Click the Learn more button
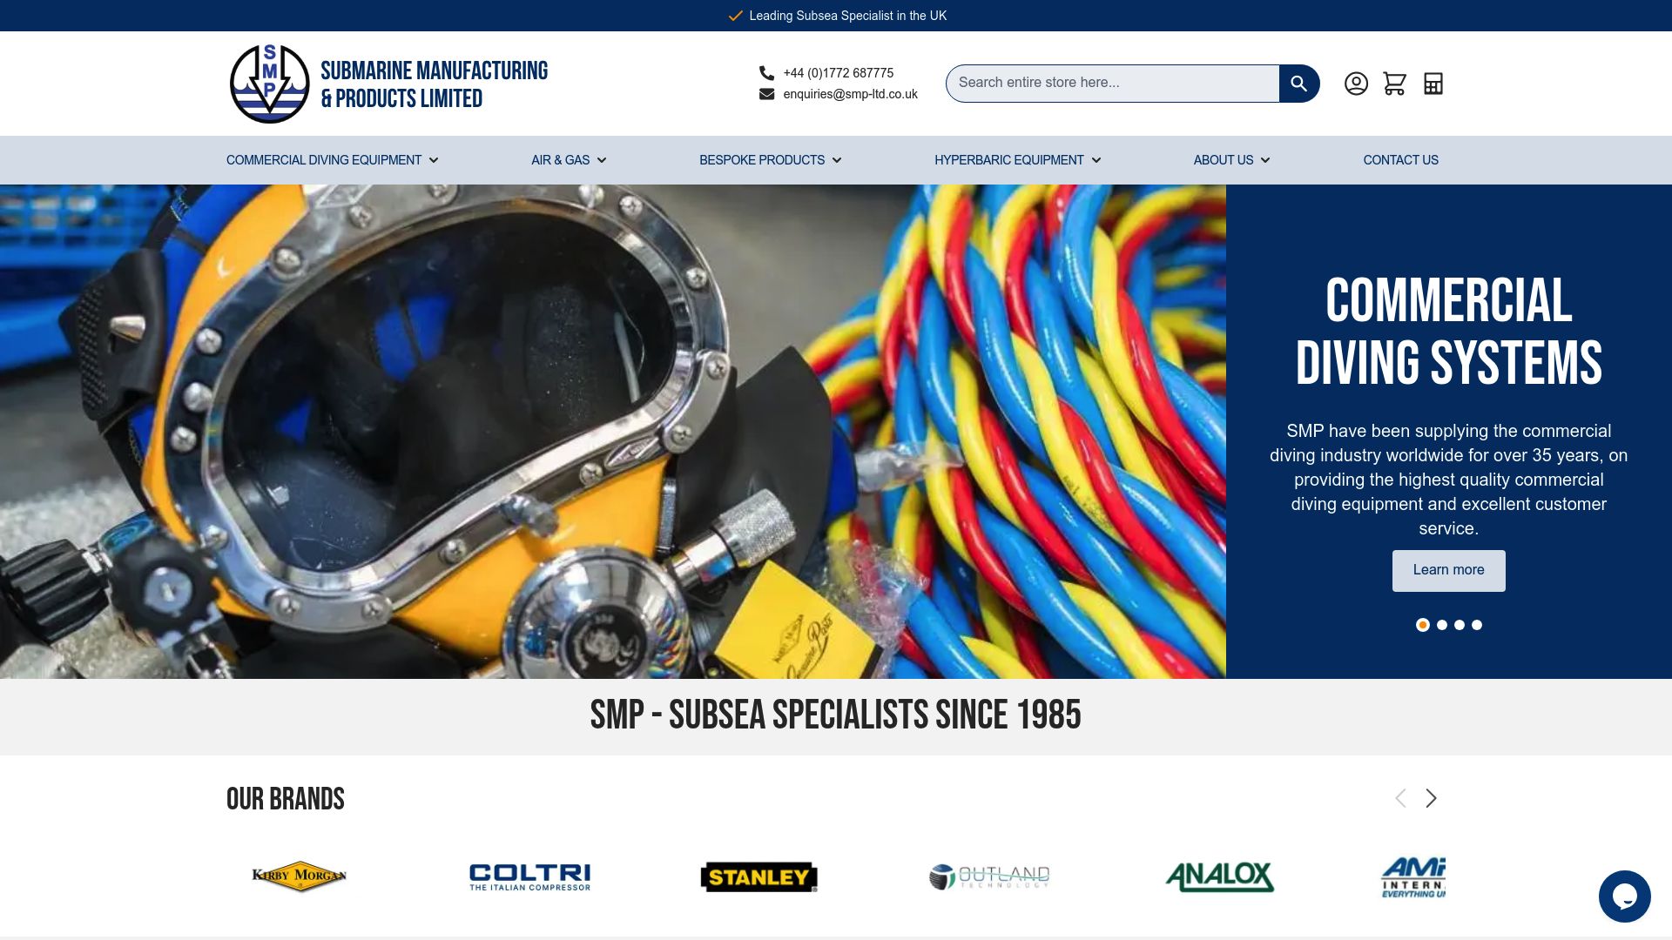This screenshot has height=940, width=1672. coord(1449,571)
